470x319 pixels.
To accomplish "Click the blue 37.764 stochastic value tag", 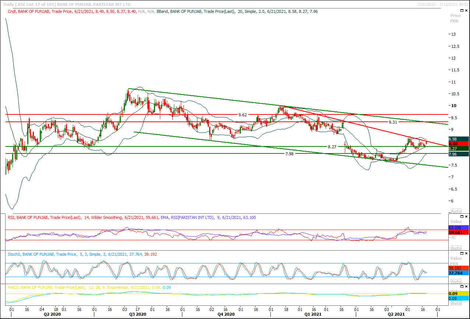I will (459, 273).
